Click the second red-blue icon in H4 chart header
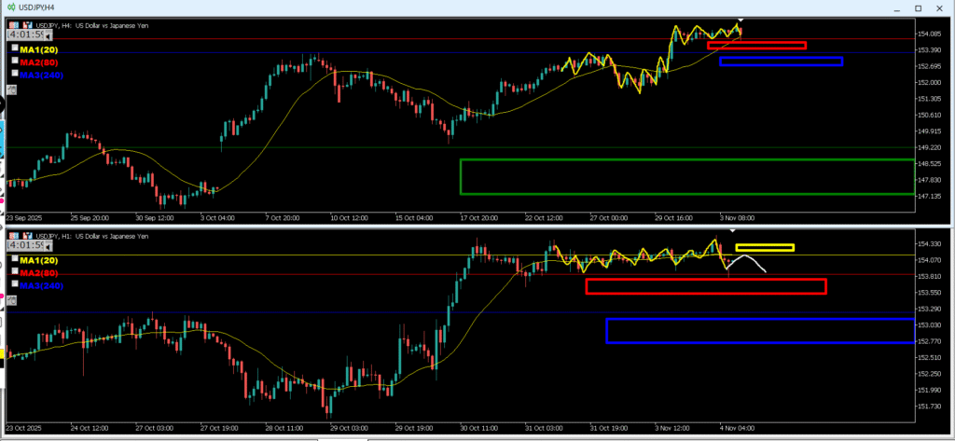Image resolution: width=955 pixels, height=441 pixels. [x=26, y=25]
